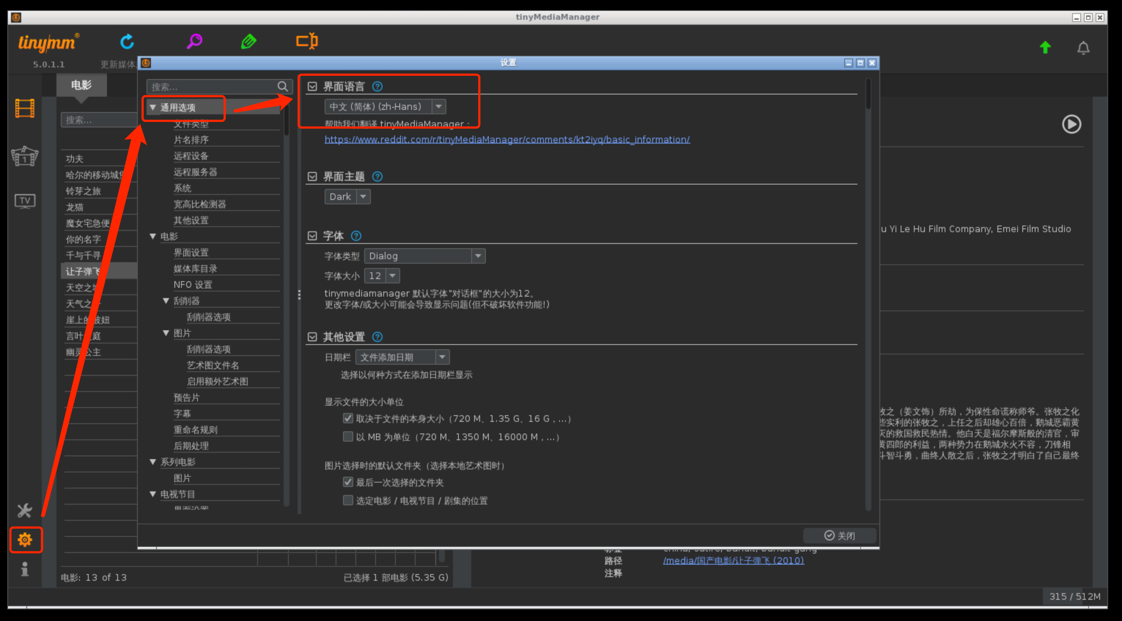Open the TV shows sidebar icon

point(25,201)
